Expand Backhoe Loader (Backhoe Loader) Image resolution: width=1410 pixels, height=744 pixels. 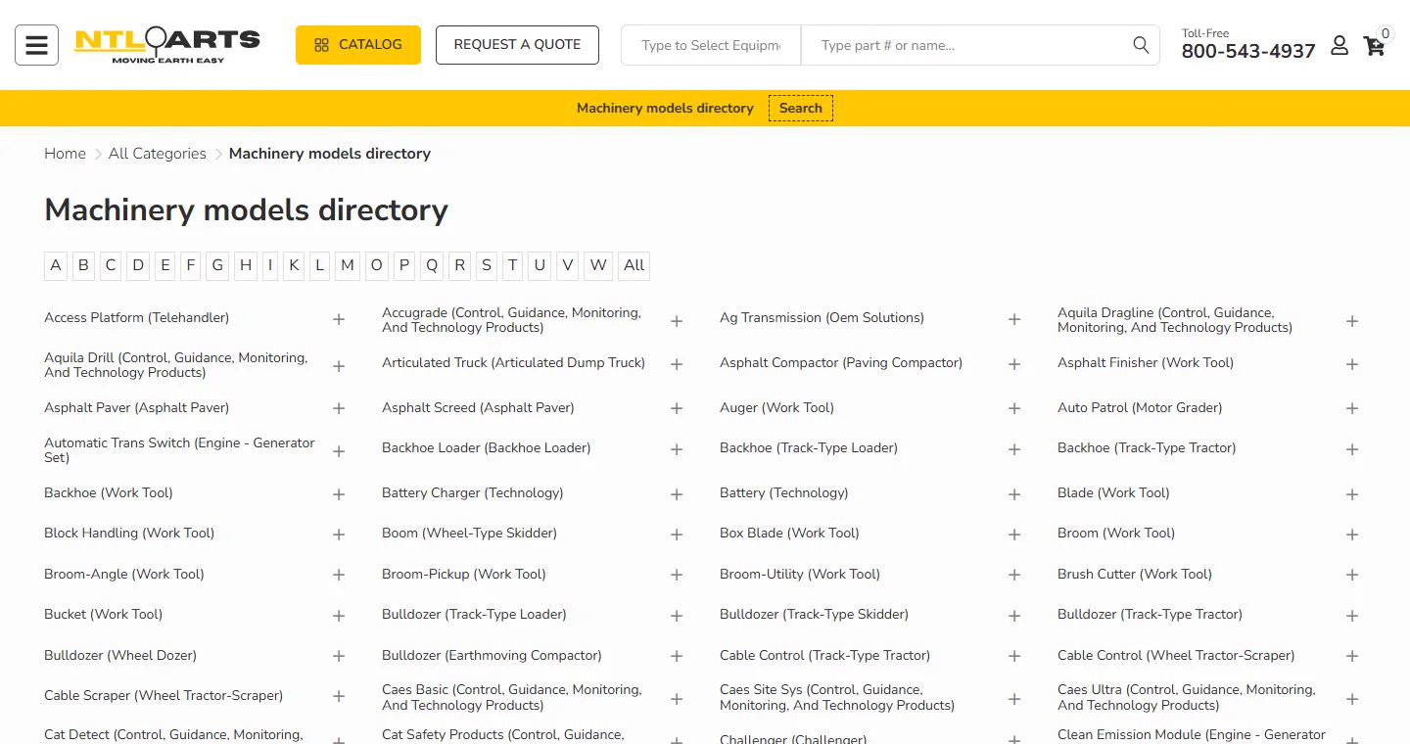[x=677, y=449]
